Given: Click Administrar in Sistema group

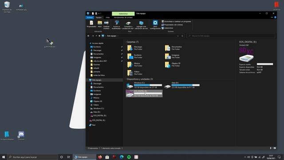Looking at the screenshot, I should (167, 28).
